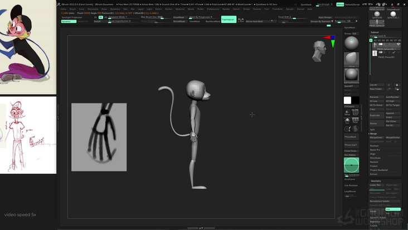This screenshot has width=408, height=230.
Task: Expand the Remesh section
Action: 374,162
